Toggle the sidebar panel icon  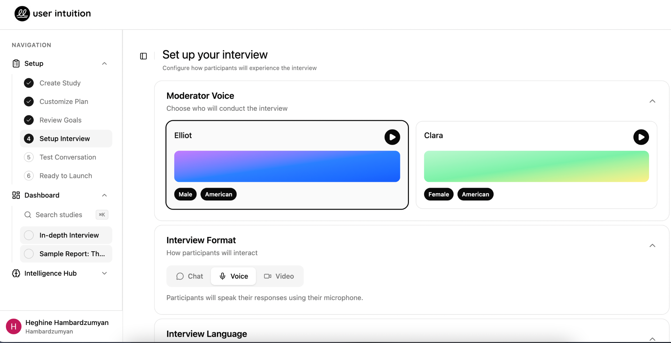(144, 56)
